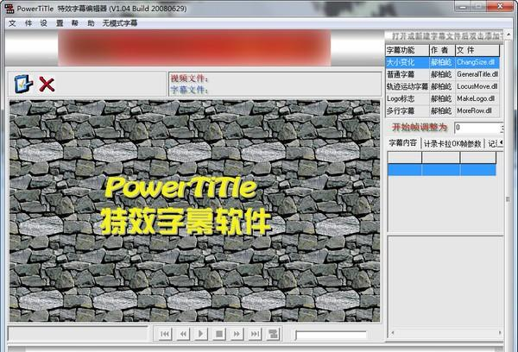Click the red blurred banner at top
The height and width of the screenshot is (352, 518).
coord(194,47)
